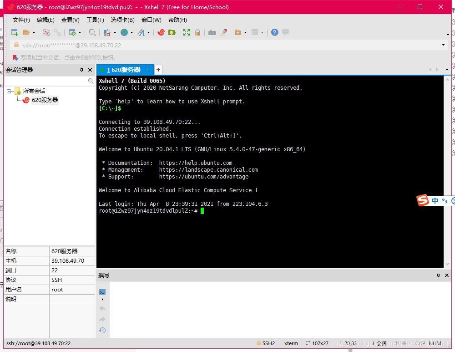Expand the Open session dropdown arrow
Screen dimensions: 455x352
coord(34,32)
